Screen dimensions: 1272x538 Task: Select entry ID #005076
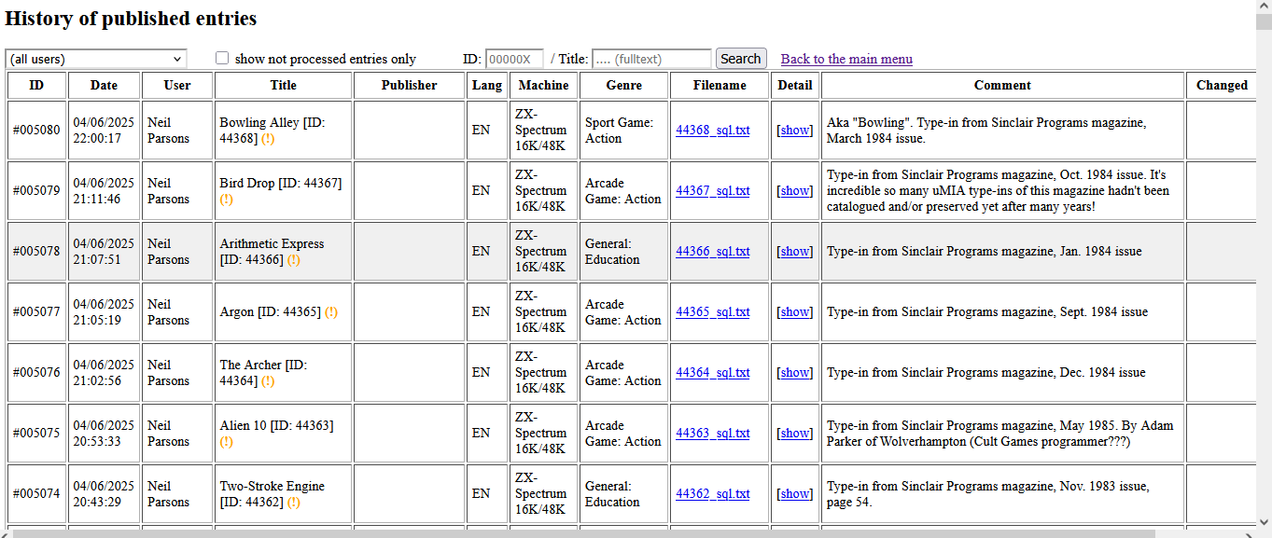point(36,372)
